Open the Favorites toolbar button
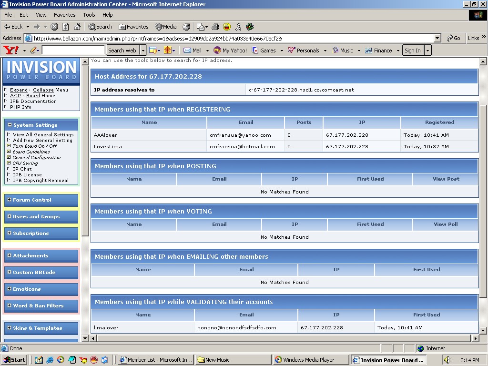The height and width of the screenshot is (366, 488). [133, 27]
